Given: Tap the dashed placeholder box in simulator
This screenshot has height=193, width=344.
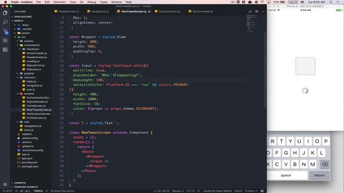Looking at the screenshot, I should coord(305,66).
